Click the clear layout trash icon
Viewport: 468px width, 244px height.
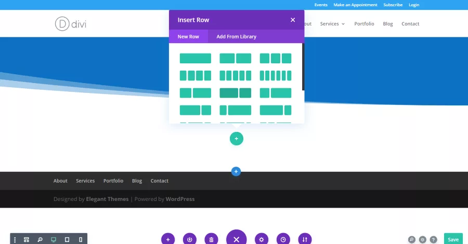click(211, 239)
